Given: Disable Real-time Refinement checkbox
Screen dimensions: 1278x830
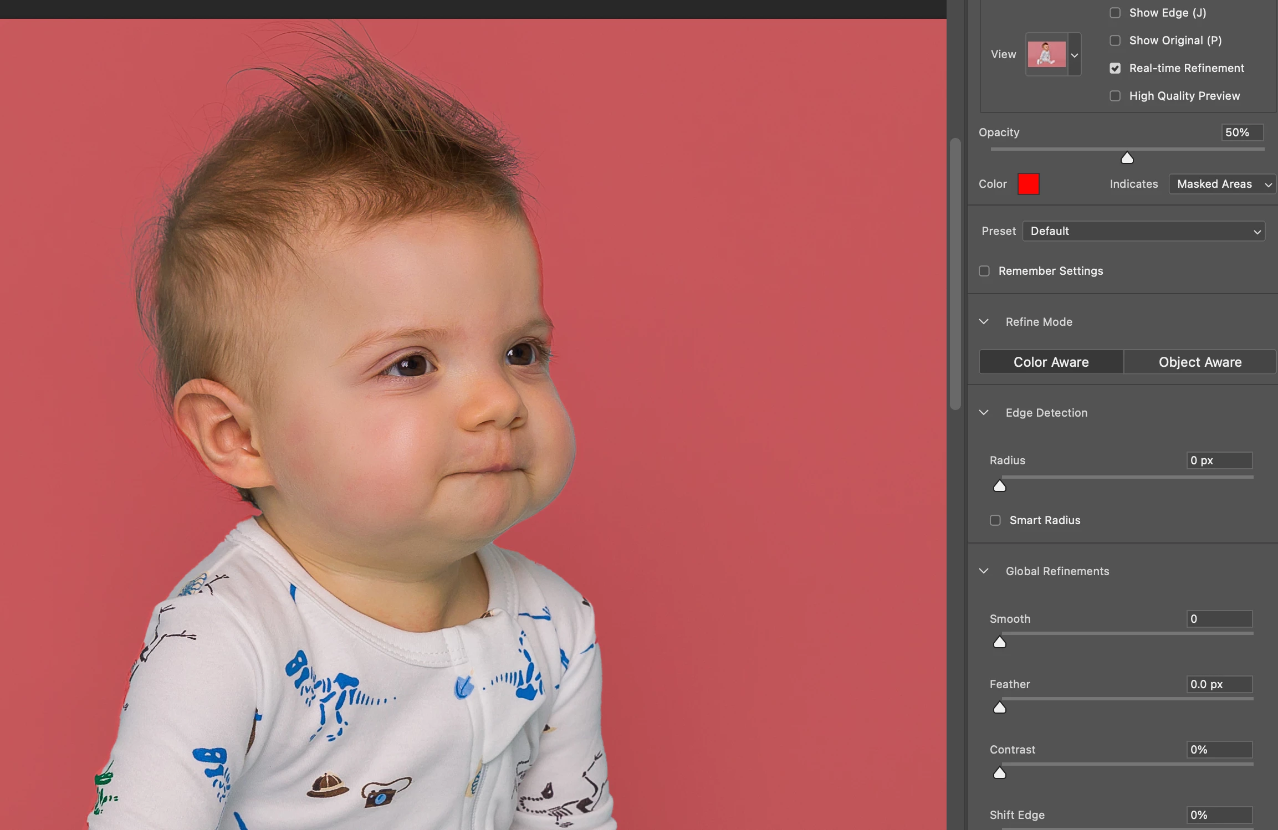Looking at the screenshot, I should coord(1115,68).
